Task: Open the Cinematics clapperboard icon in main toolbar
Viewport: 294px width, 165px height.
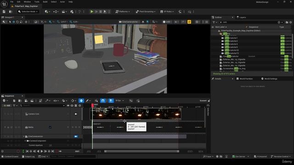Action: coord(64,11)
